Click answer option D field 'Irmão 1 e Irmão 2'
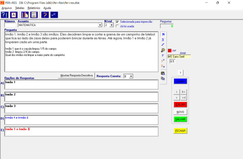 click(81, 120)
